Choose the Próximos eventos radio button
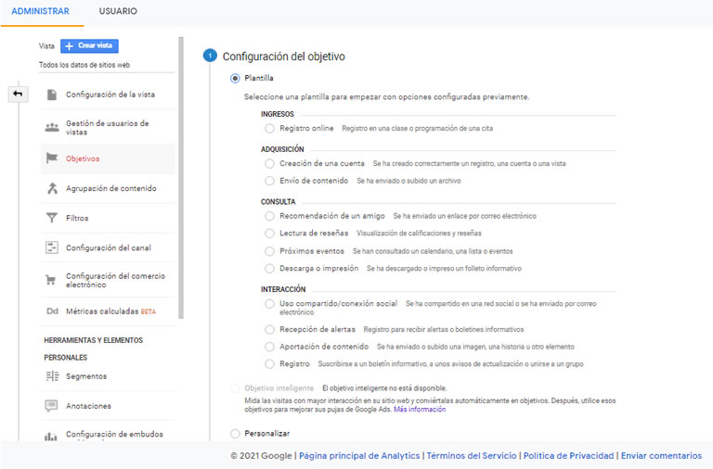 click(x=269, y=251)
